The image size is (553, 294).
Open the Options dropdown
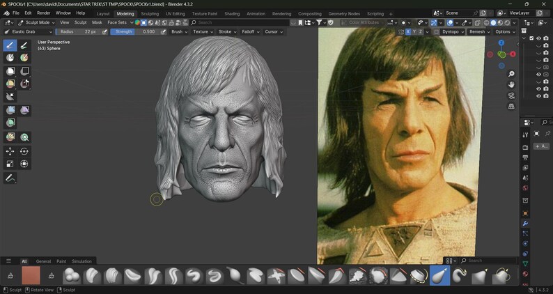pyautogui.click(x=505, y=32)
